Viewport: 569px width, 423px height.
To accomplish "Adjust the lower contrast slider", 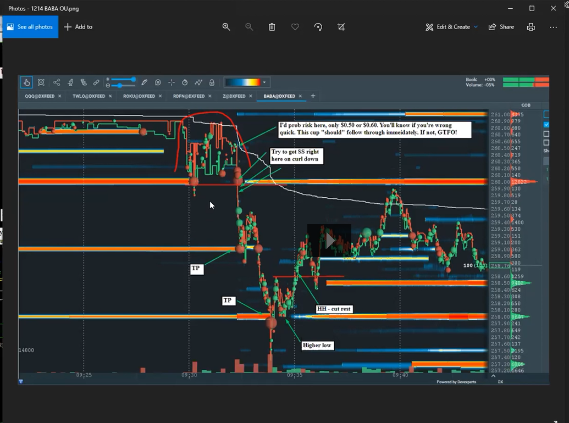I will 123,86.
